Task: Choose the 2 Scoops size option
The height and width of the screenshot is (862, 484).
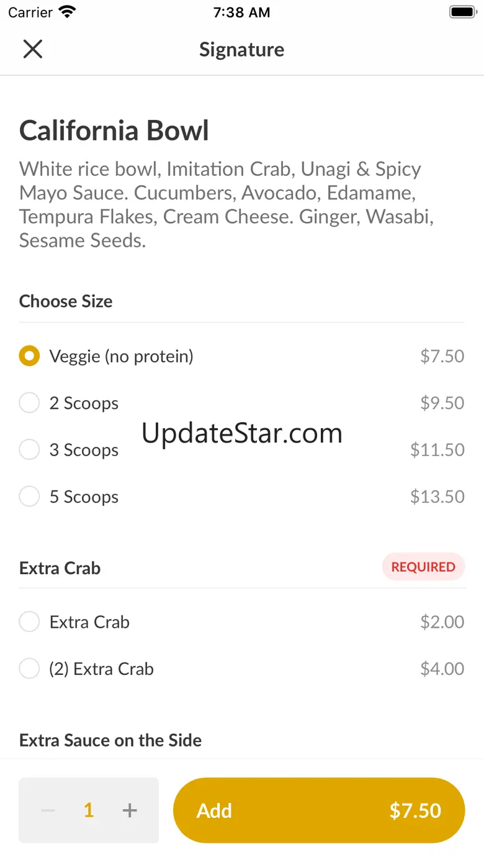Action: [x=29, y=403]
